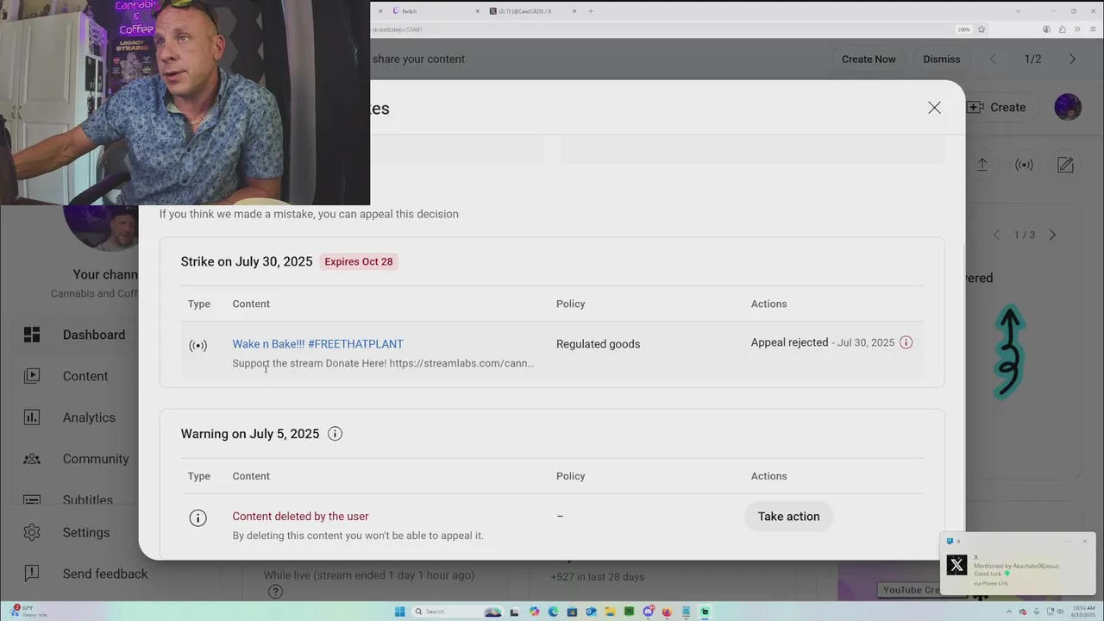The height and width of the screenshot is (621, 1104).
Task: Go to the next banner tip after 1/2
Action: [1072, 59]
